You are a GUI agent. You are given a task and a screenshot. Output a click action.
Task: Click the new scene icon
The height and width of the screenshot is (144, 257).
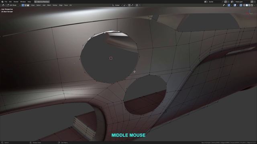coord(225,2)
